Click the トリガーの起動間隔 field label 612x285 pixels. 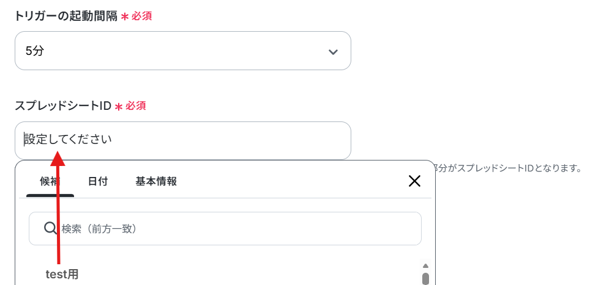coord(66,16)
